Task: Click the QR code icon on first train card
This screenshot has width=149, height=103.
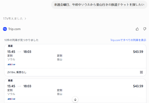Action: coord(141,72)
